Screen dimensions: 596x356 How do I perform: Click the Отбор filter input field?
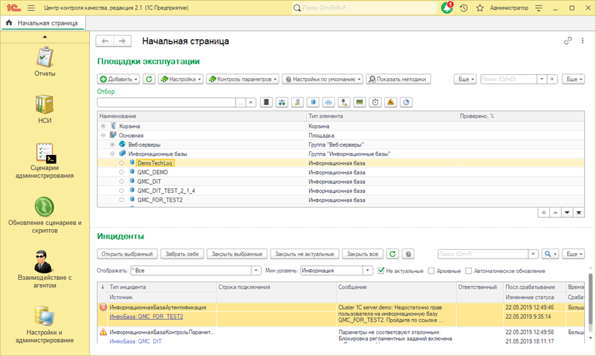pyautogui.click(x=166, y=102)
